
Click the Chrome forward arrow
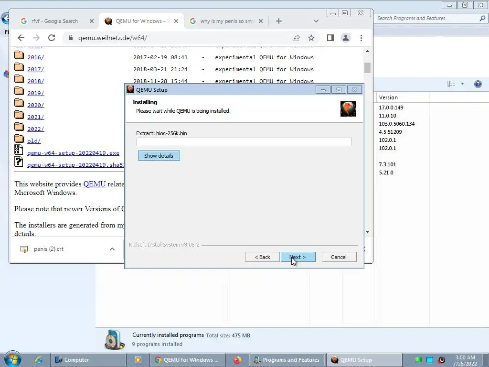pyautogui.click(x=36, y=38)
